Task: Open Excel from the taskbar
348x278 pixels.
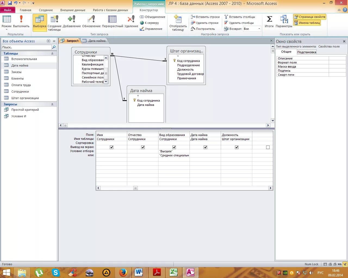Action: [173, 272]
